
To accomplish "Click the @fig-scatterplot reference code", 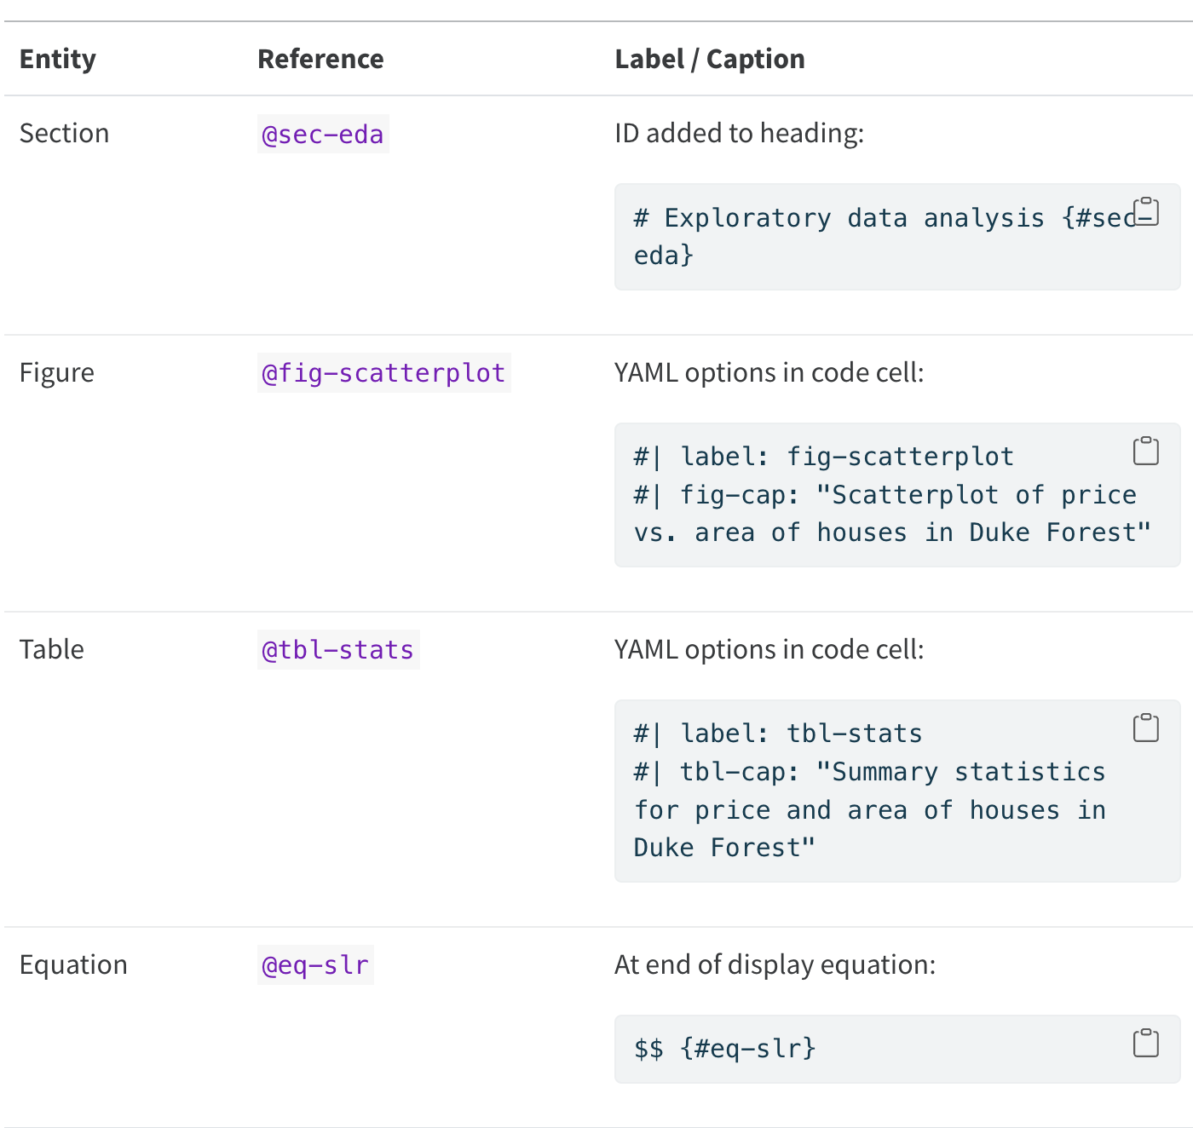I will coord(383,373).
